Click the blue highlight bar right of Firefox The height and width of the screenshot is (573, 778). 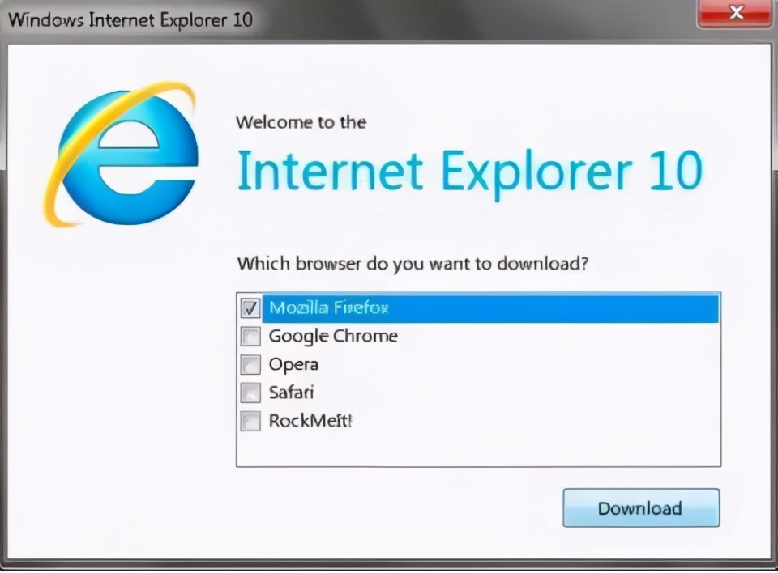pyautogui.click(x=554, y=308)
